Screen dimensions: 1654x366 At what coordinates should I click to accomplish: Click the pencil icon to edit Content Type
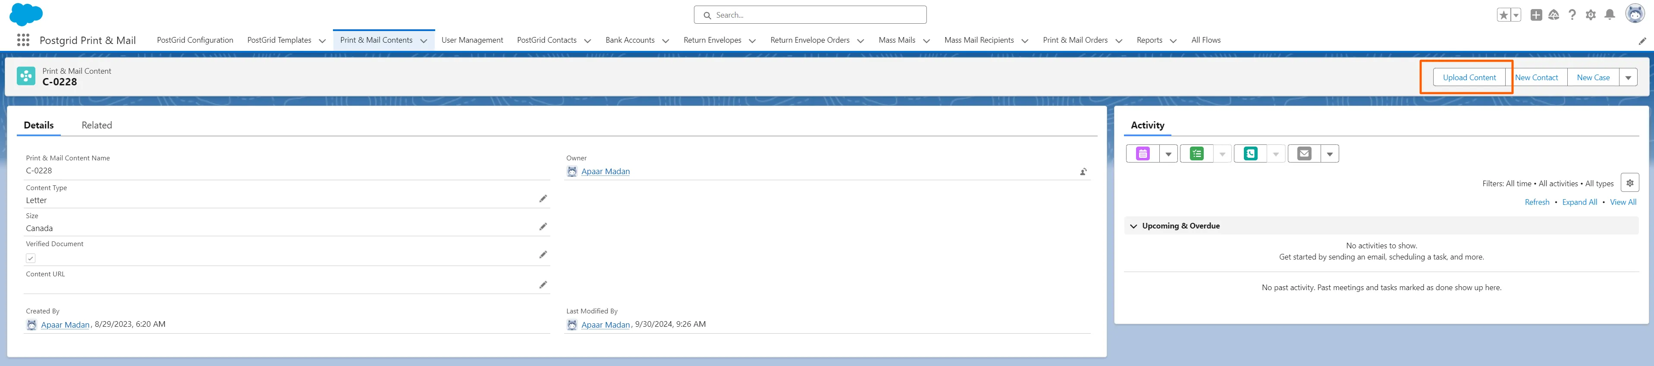point(543,199)
